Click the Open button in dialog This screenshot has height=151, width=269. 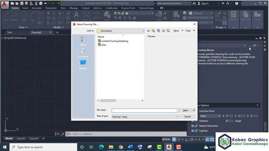[x=185, y=110]
